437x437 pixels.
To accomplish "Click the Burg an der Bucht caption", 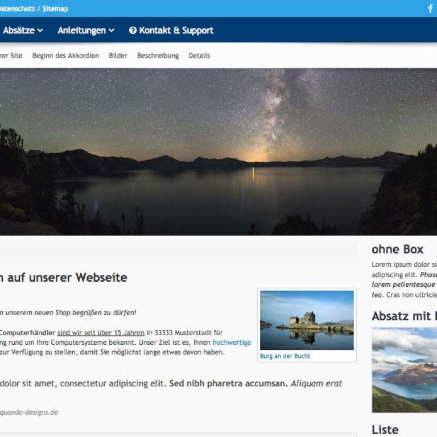I will [285, 356].
